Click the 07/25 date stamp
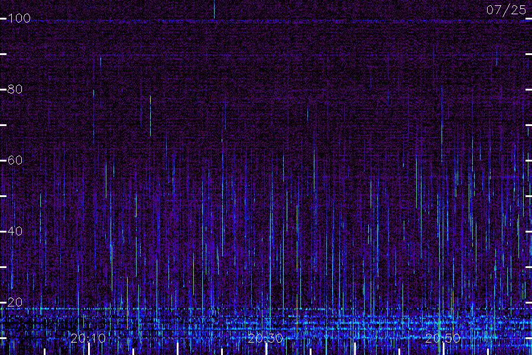This screenshot has width=532, height=355. [x=506, y=10]
